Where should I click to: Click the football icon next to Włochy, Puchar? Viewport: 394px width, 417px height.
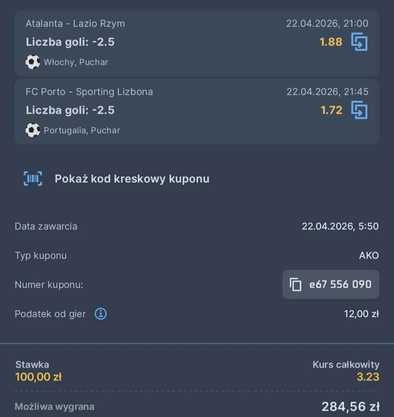click(x=33, y=62)
